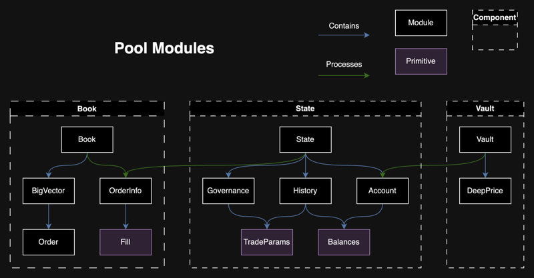Select the BigVector module box

48,191
